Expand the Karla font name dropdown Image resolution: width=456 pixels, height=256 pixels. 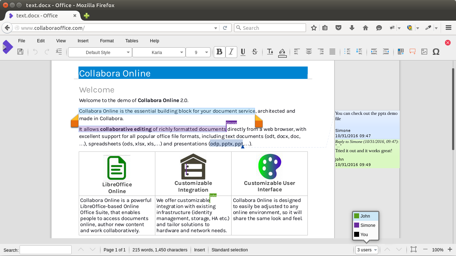tap(159, 52)
